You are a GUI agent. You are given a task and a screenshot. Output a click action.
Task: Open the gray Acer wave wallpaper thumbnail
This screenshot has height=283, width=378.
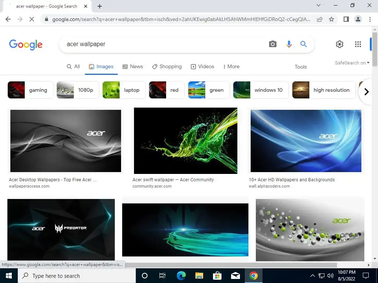tap(66, 141)
